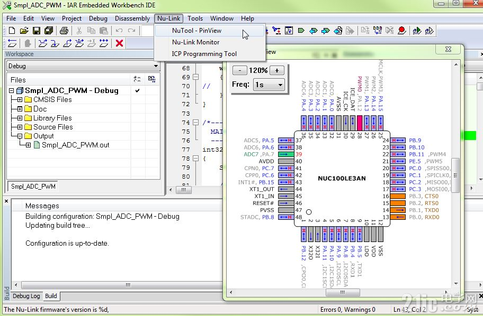Click the Paste clipboard icon
The image size is (483, 316).
[x=104, y=31]
